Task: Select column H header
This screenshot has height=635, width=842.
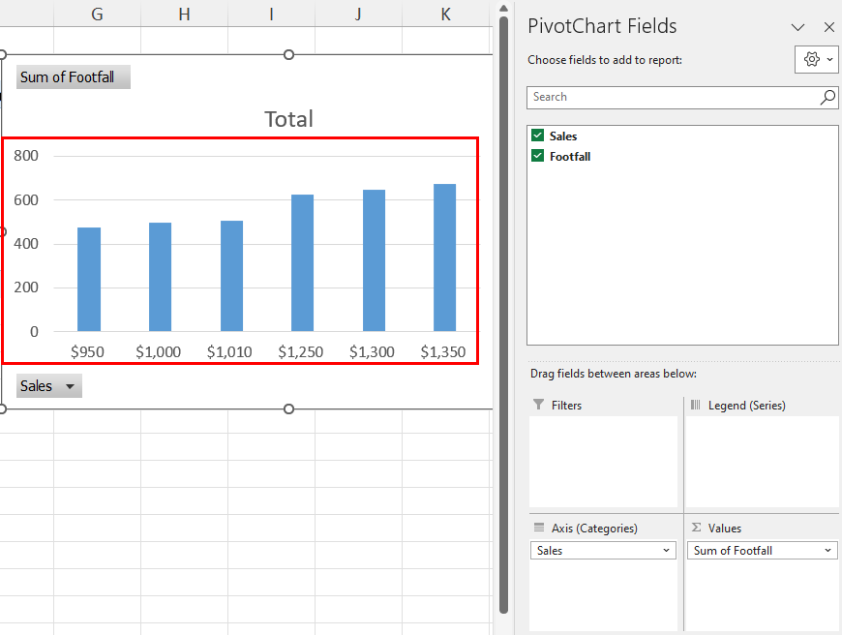Action: pyautogui.click(x=184, y=14)
